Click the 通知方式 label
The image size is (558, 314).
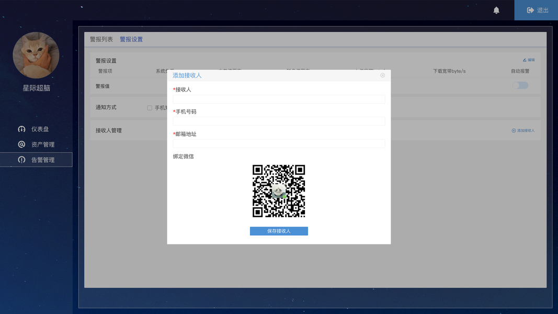pyautogui.click(x=106, y=107)
